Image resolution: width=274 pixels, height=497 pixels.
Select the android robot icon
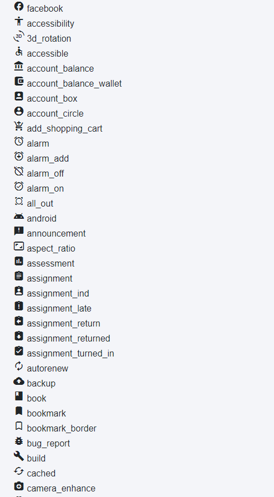[19, 217]
